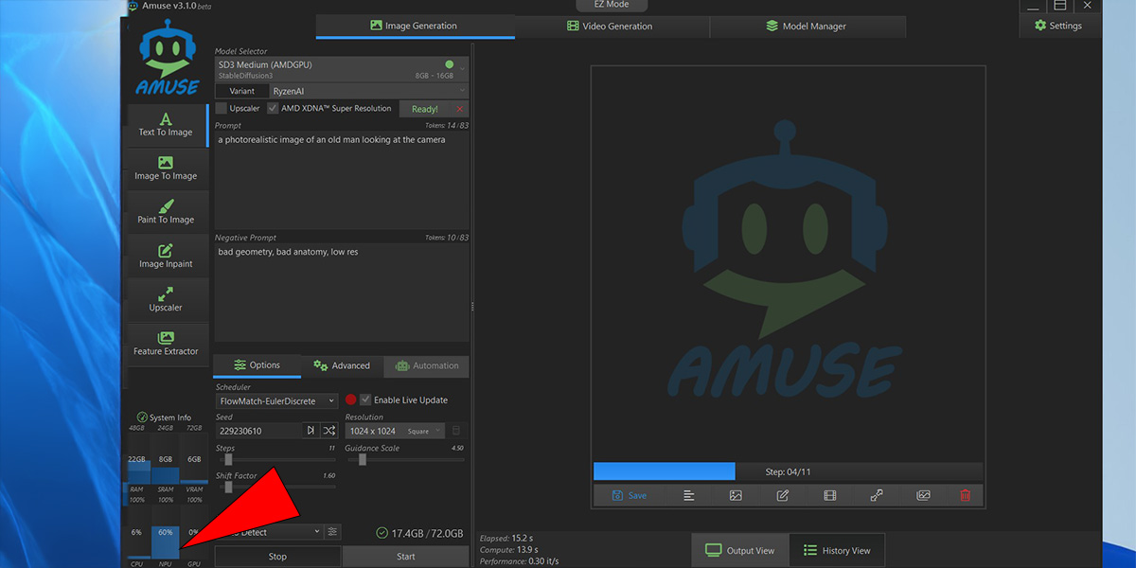Click the Steps slider handle

[228, 460]
